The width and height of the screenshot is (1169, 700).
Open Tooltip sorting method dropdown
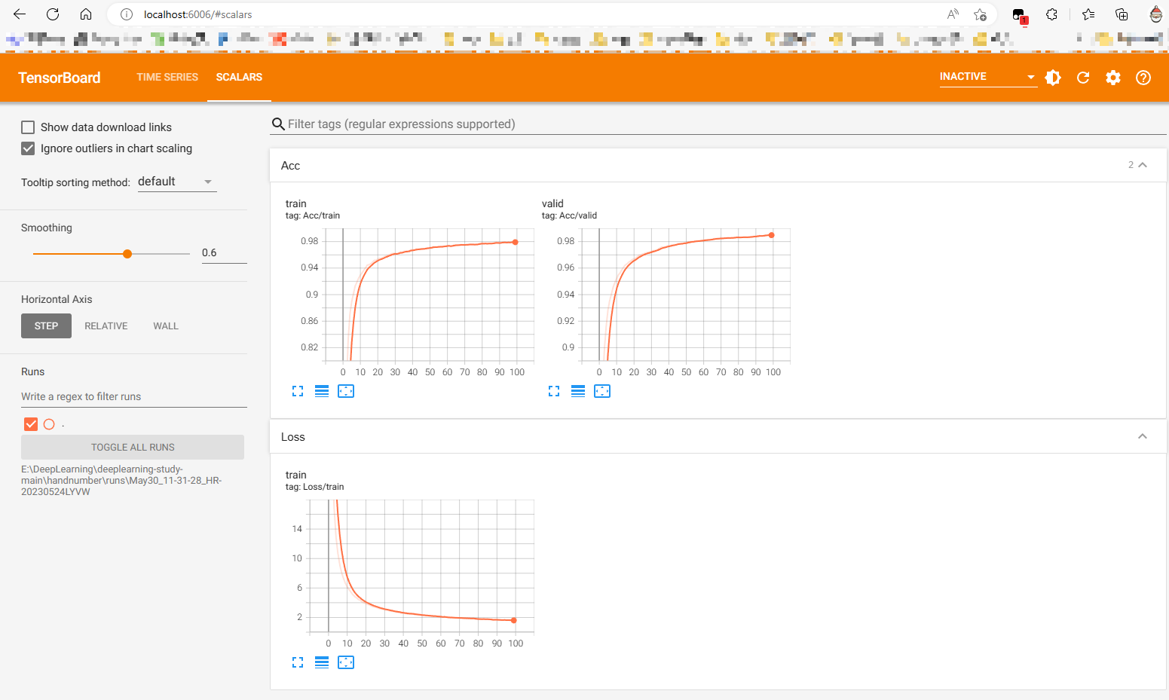177,182
